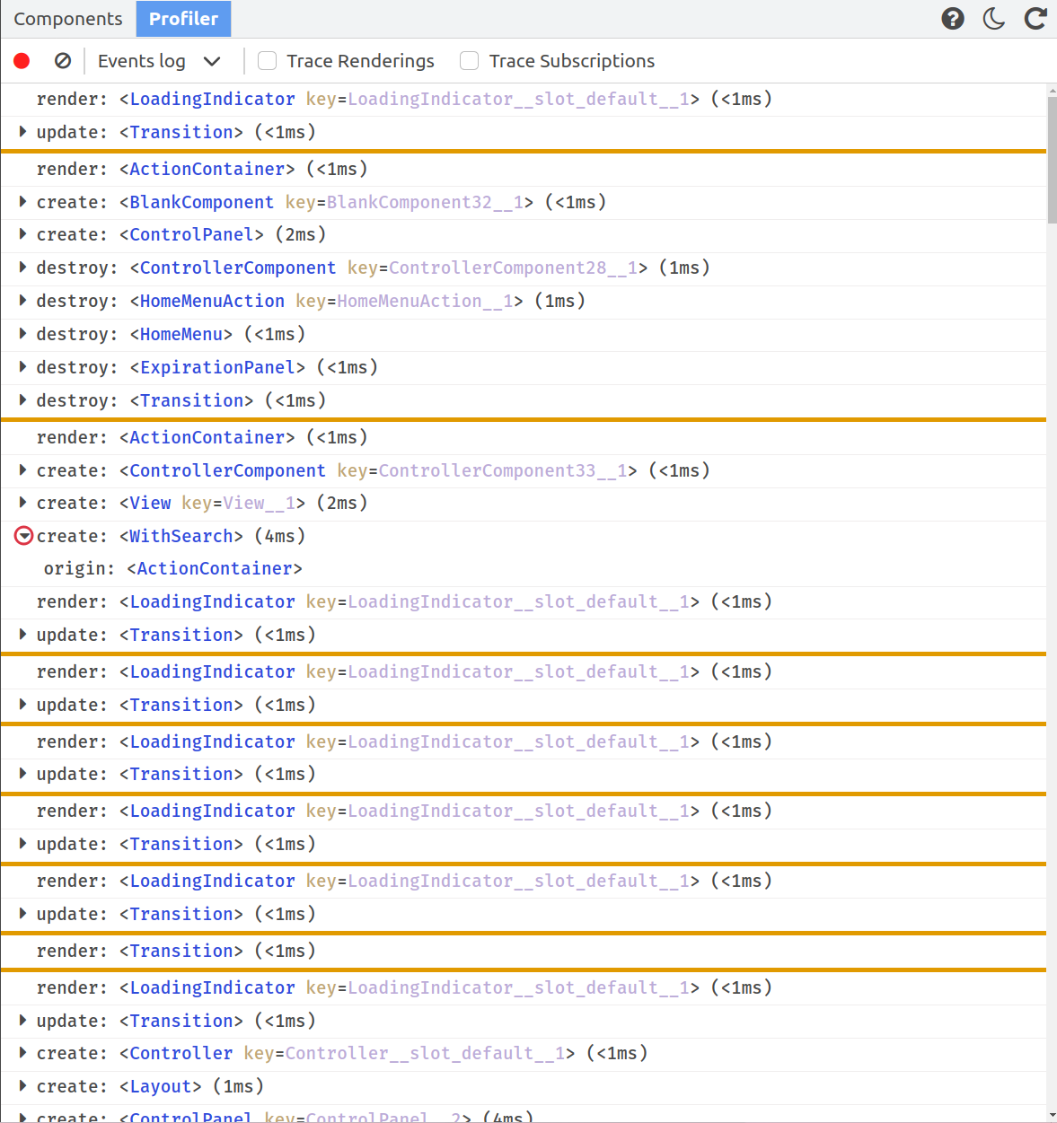This screenshot has width=1057, height=1123.
Task: Switch to the Components tab
Action: [68, 19]
